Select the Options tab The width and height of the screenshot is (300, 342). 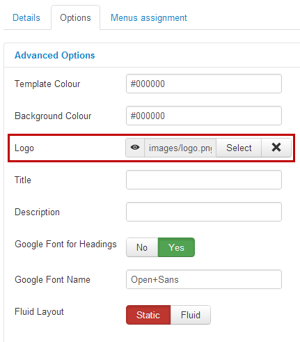(75, 17)
